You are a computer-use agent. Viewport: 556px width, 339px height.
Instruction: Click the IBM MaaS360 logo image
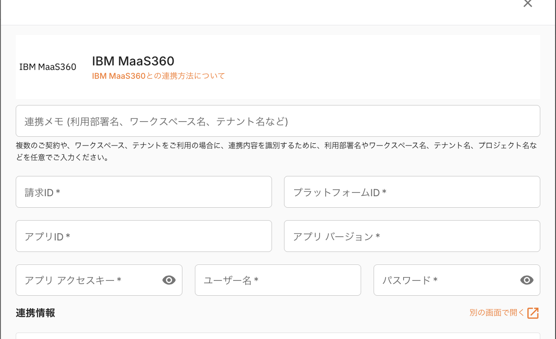(x=48, y=67)
